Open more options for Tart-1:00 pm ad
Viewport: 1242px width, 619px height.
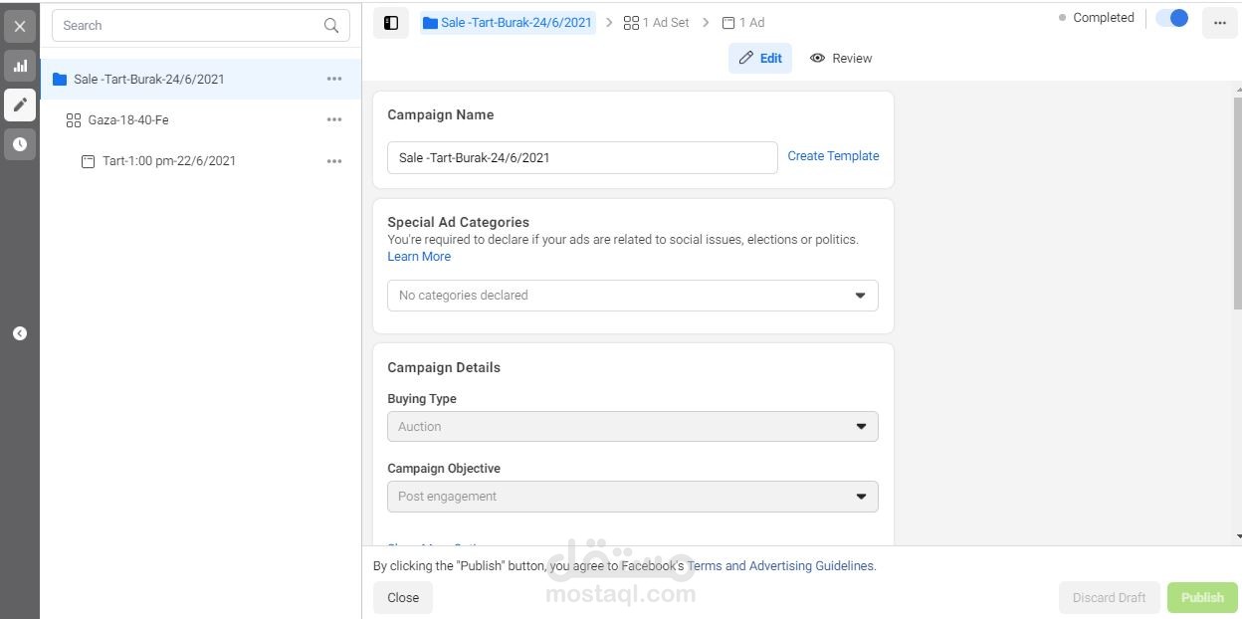334,161
